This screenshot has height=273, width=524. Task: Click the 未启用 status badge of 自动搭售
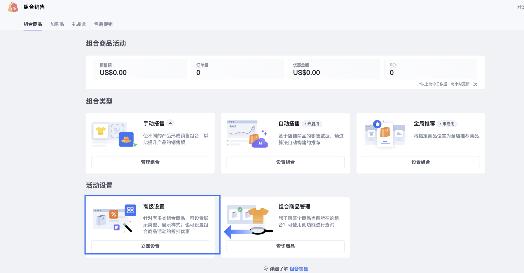click(312, 124)
